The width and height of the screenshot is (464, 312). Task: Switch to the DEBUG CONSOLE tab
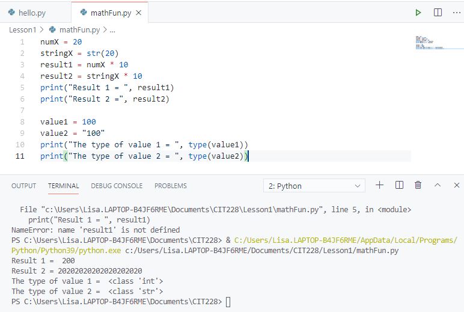pyautogui.click(x=117, y=186)
